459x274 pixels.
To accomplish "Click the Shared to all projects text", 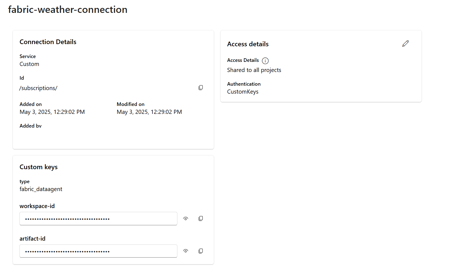I will tap(254, 70).
